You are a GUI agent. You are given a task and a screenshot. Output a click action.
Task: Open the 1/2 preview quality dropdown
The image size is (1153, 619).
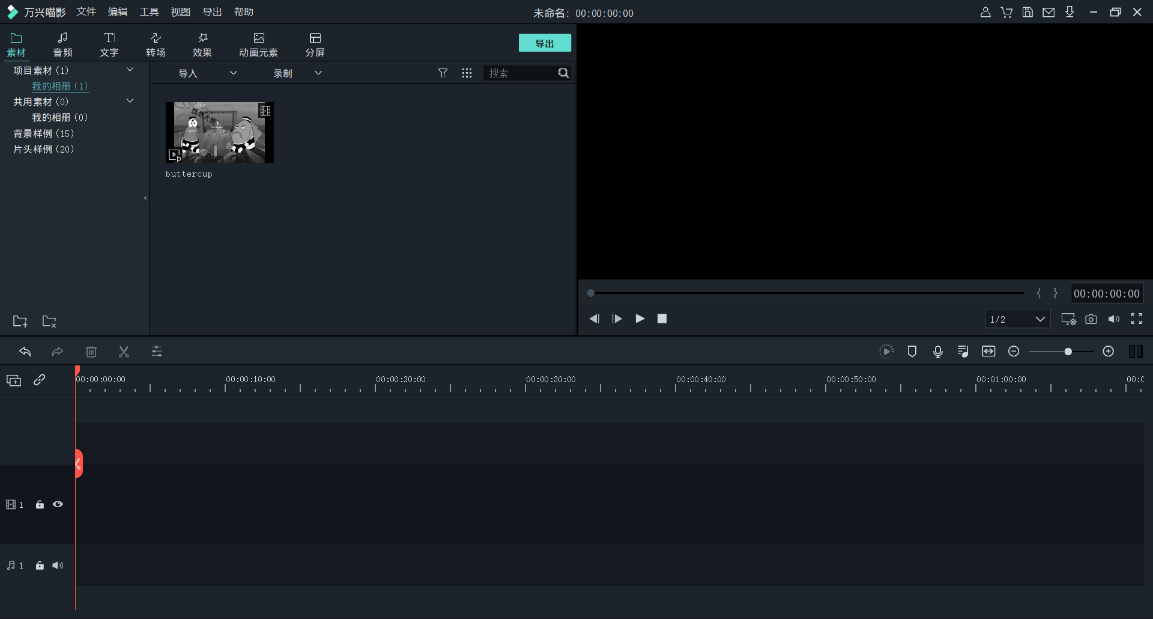[1017, 319]
